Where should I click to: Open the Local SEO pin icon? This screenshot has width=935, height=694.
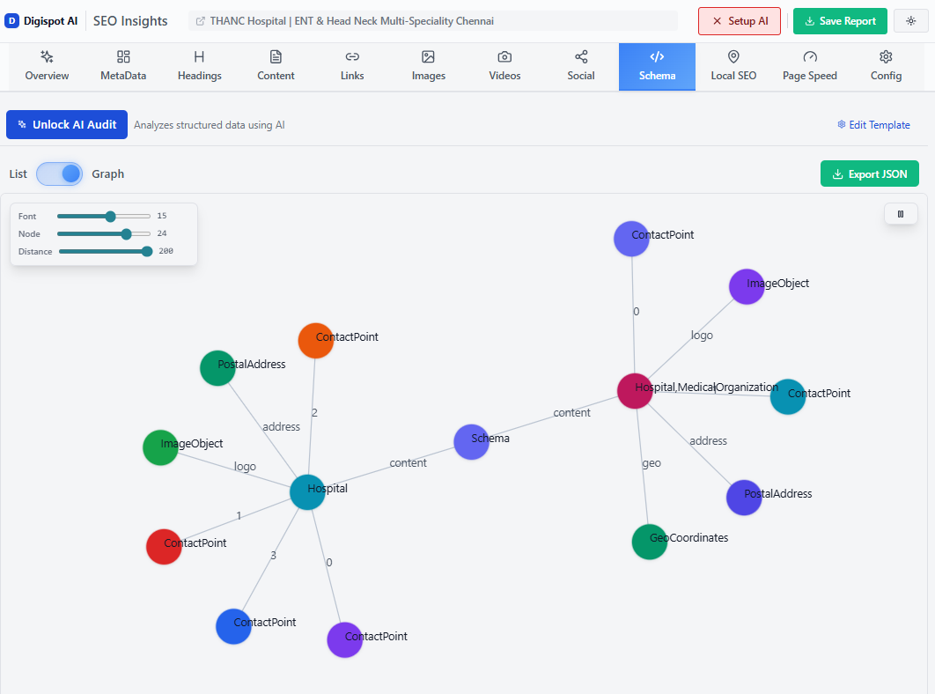pos(733,56)
